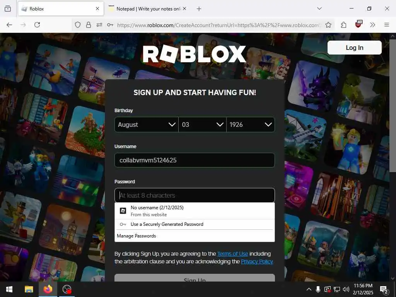Select saved login No username (2/12/2025)
The height and width of the screenshot is (297, 396).
[195, 211]
